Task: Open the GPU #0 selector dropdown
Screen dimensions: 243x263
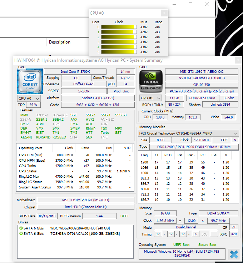Action: (x=151, y=98)
